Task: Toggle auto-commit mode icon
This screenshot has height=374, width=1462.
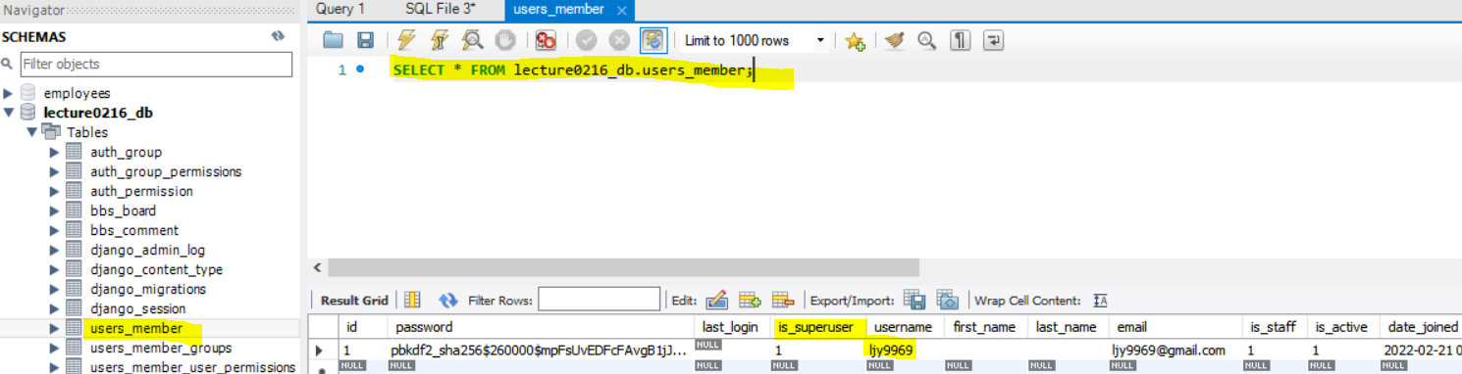Action: 653,40
